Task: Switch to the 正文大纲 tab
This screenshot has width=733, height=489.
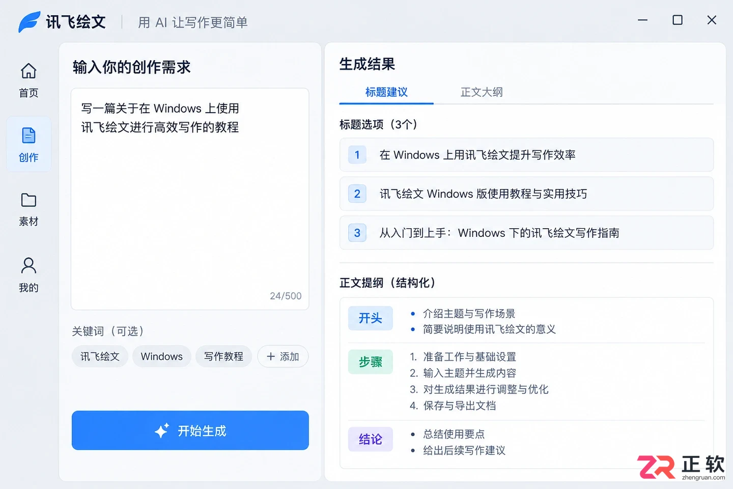Action: tap(482, 92)
